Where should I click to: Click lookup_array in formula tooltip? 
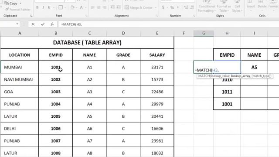[x=240, y=76]
